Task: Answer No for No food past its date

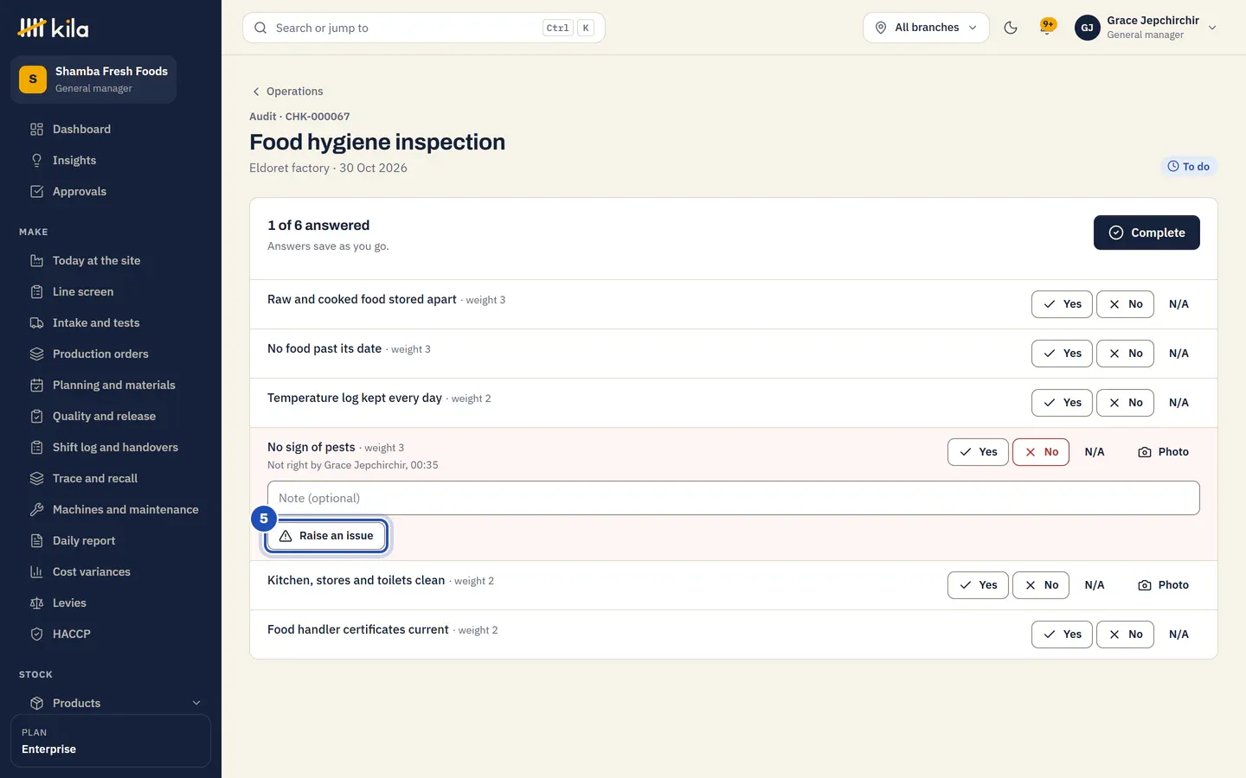Action: [1125, 354]
